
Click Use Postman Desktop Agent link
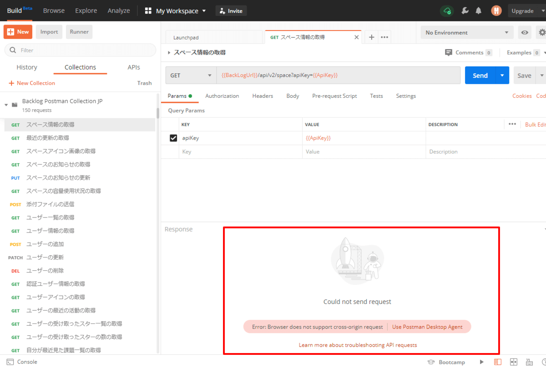[427, 327]
